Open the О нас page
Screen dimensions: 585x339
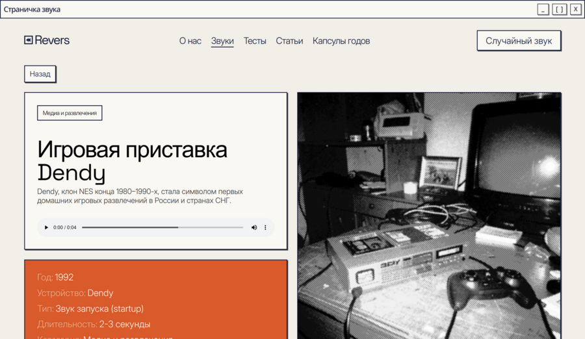[x=190, y=41]
